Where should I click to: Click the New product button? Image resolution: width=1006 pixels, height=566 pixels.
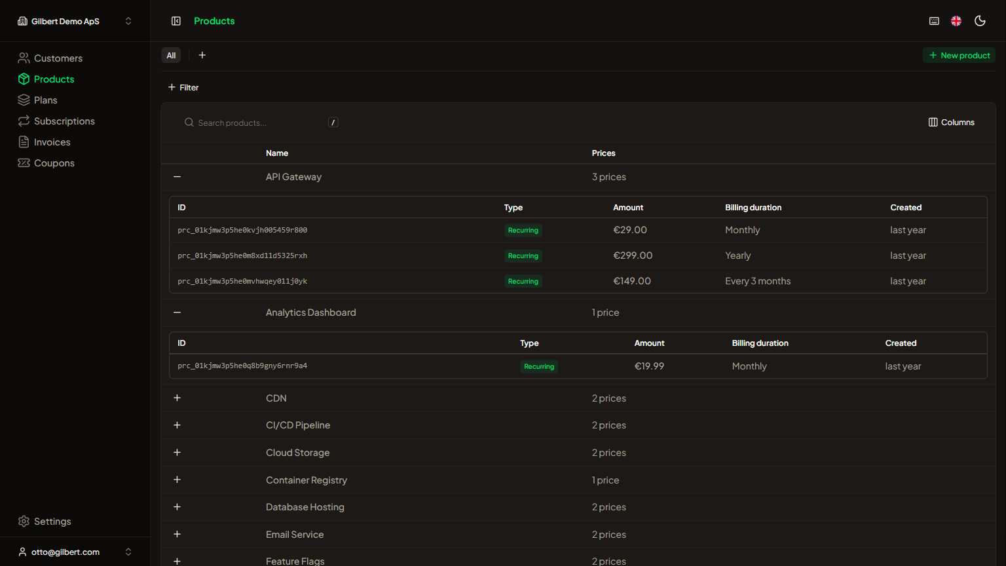959,56
